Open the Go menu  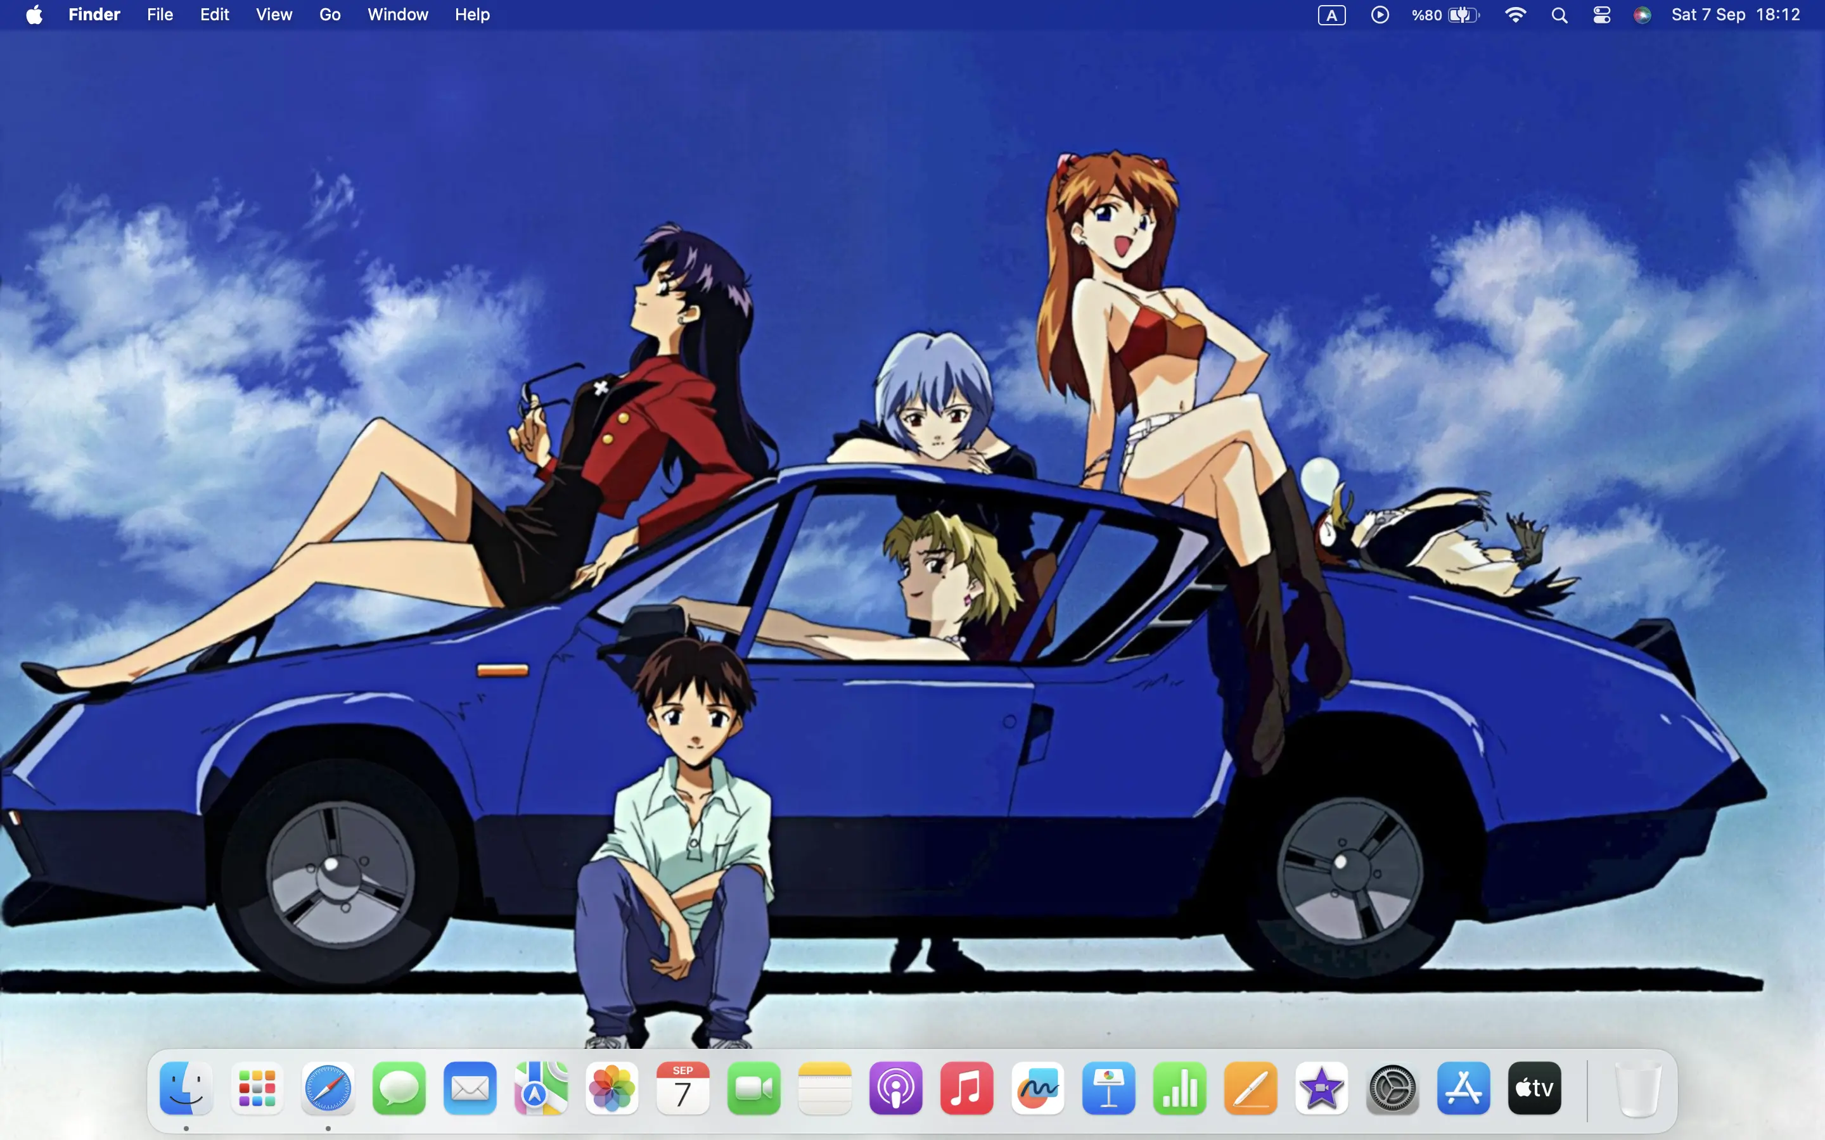(x=330, y=15)
